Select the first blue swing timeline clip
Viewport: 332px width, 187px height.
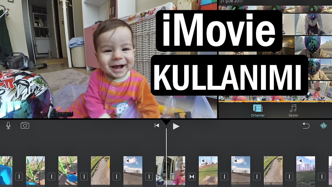pos(6,170)
